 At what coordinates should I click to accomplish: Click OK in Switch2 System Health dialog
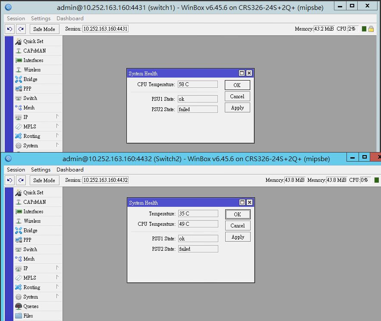[238, 215]
